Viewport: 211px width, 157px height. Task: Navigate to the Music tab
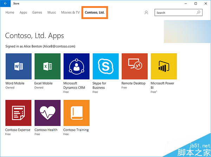coord(52,13)
